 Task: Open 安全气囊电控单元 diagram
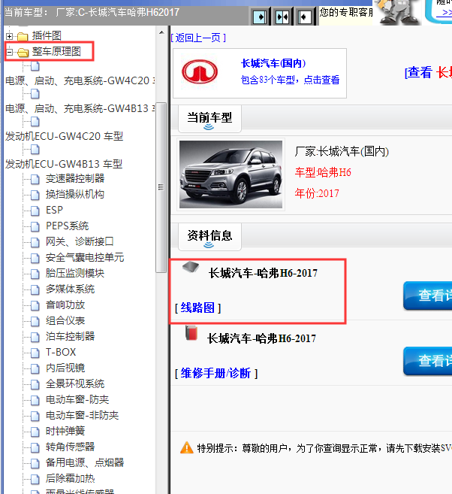(x=85, y=258)
